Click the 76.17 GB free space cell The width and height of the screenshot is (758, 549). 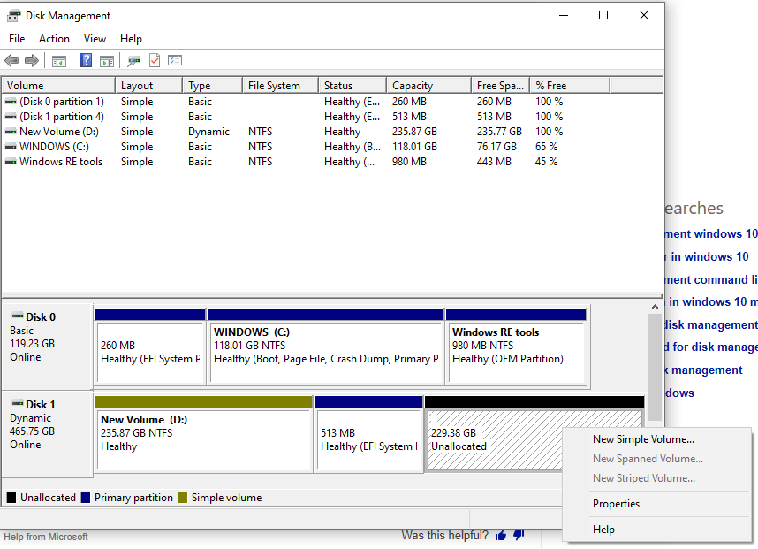click(x=496, y=147)
